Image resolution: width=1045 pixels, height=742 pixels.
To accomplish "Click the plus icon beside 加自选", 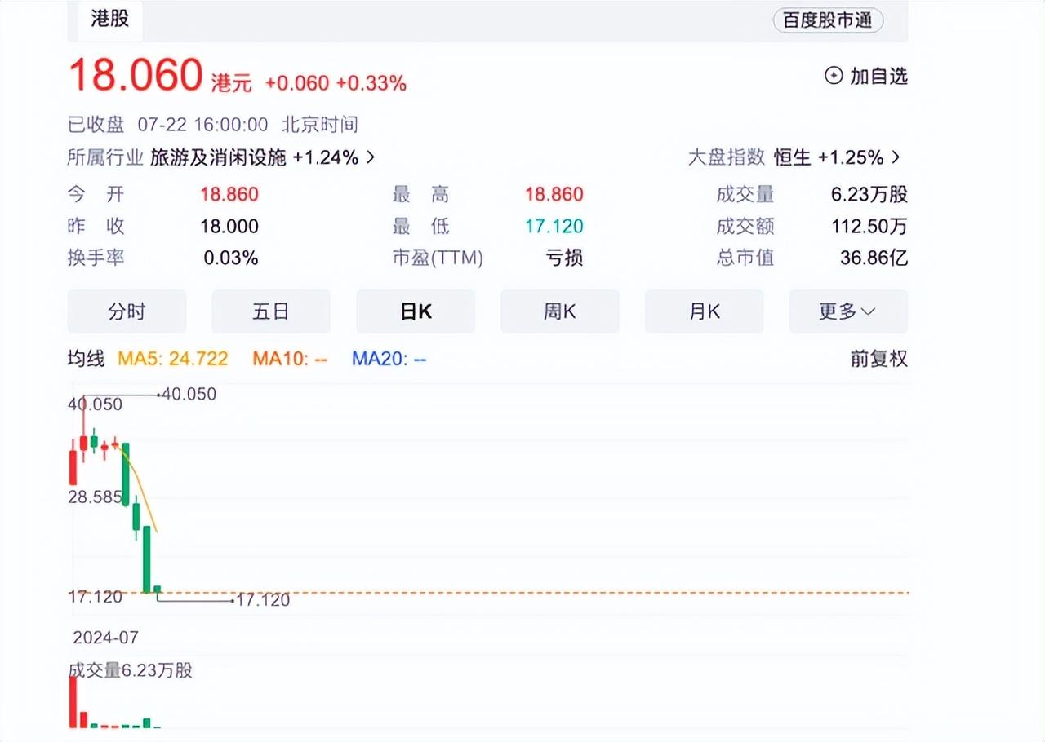I will [x=834, y=76].
